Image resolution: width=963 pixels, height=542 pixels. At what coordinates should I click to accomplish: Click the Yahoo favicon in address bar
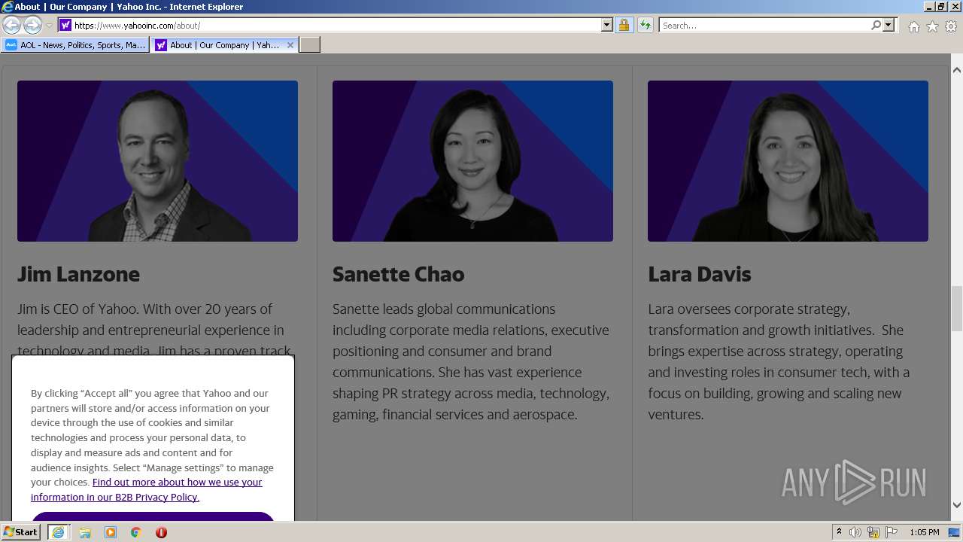(65, 25)
